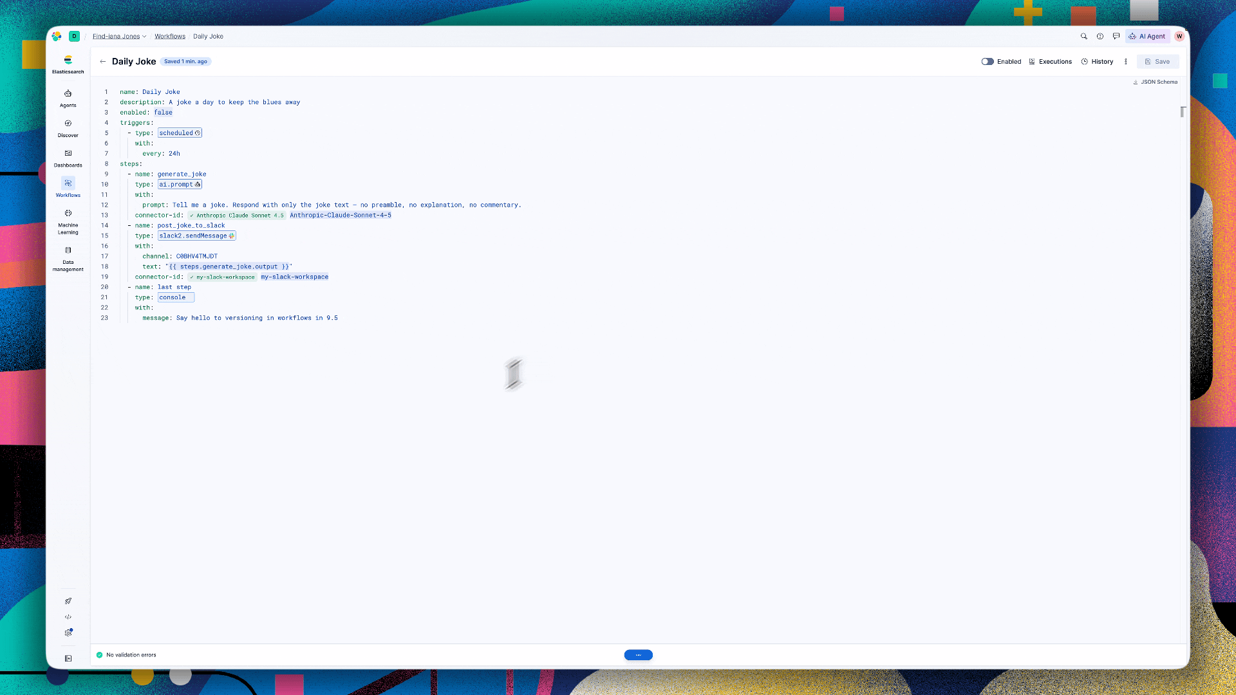The height and width of the screenshot is (695, 1236).
Task: Click the 'false' value on the enabled line
Action: pyautogui.click(x=163, y=113)
